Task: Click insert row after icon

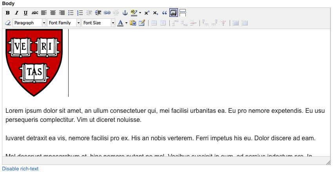Action: 184,23
